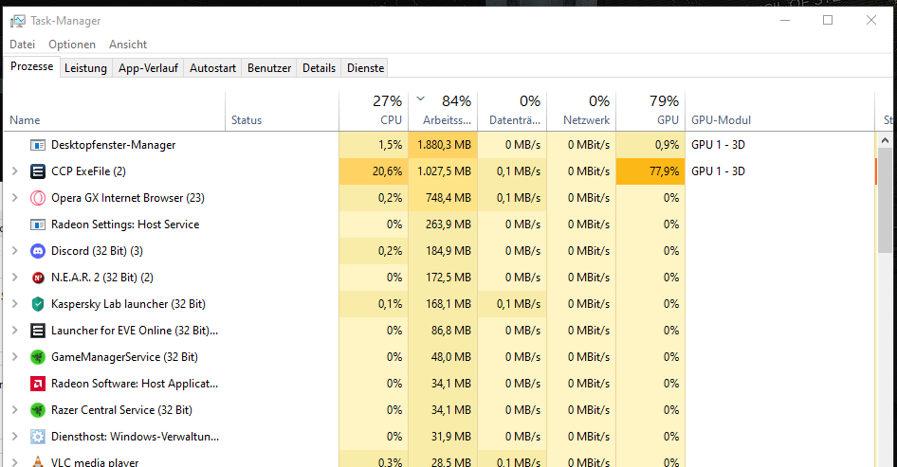The image size is (897, 467).
Task: Expand the Discord (32 Bit) (3) group
Action: click(x=15, y=251)
